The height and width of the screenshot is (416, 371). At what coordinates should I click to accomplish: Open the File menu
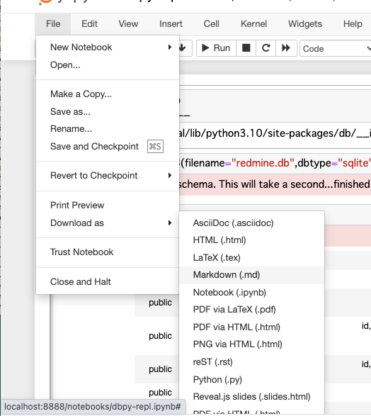pyautogui.click(x=53, y=24)
